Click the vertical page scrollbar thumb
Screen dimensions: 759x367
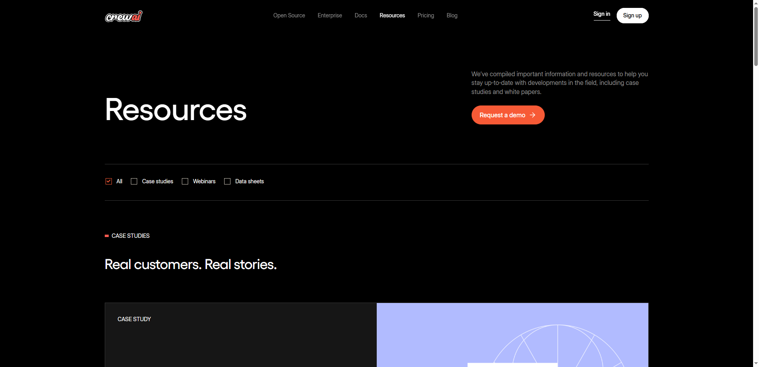(x=756, y=36)
